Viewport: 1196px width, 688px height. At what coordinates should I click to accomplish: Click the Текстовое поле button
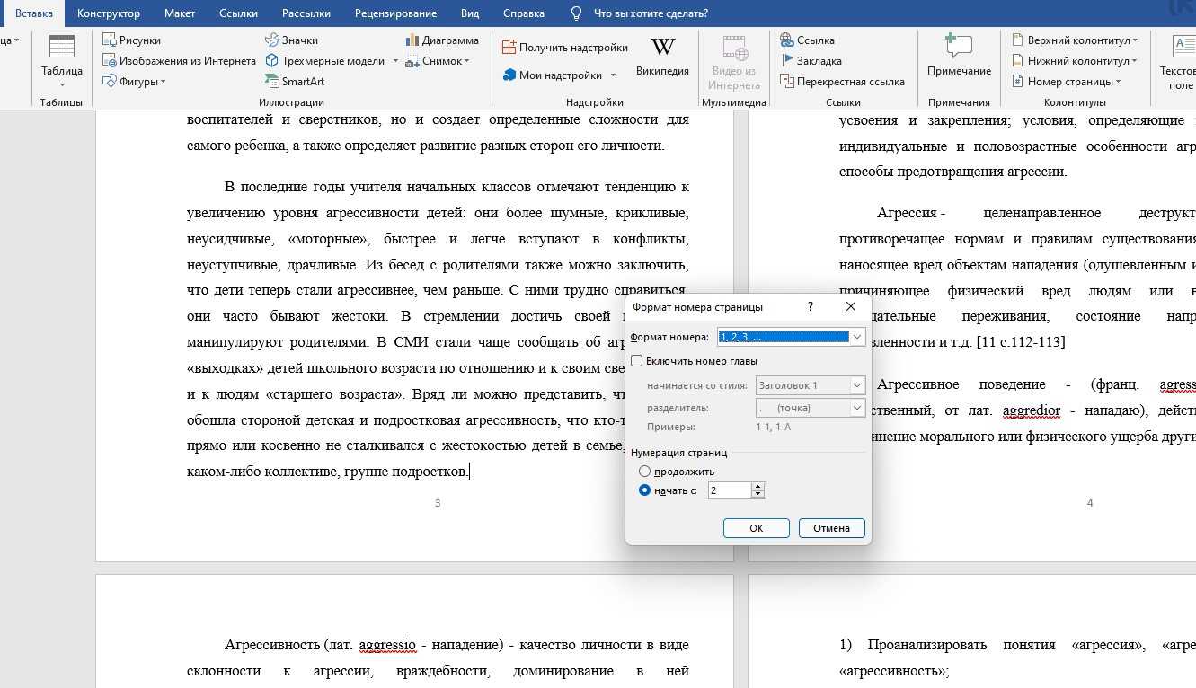[1178, 61]
